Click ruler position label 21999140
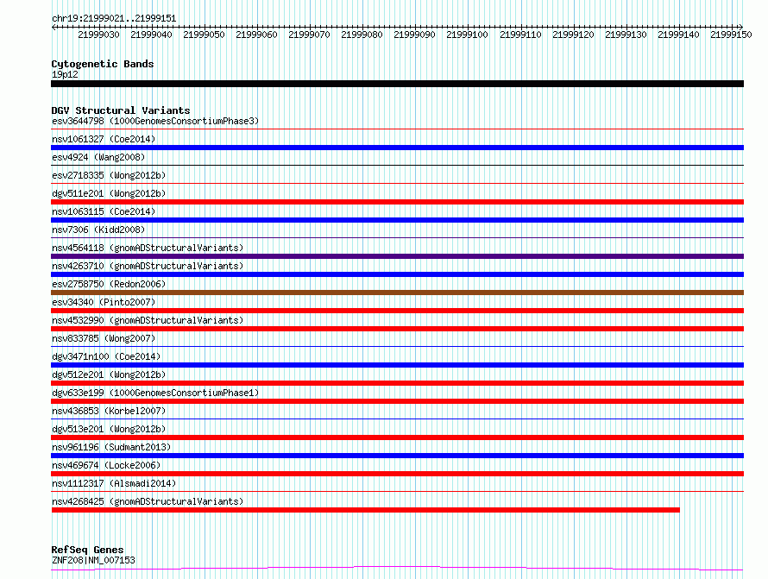The width and height of the screenshot is (768, 579). pyautogui.click(x=678, y=35)
